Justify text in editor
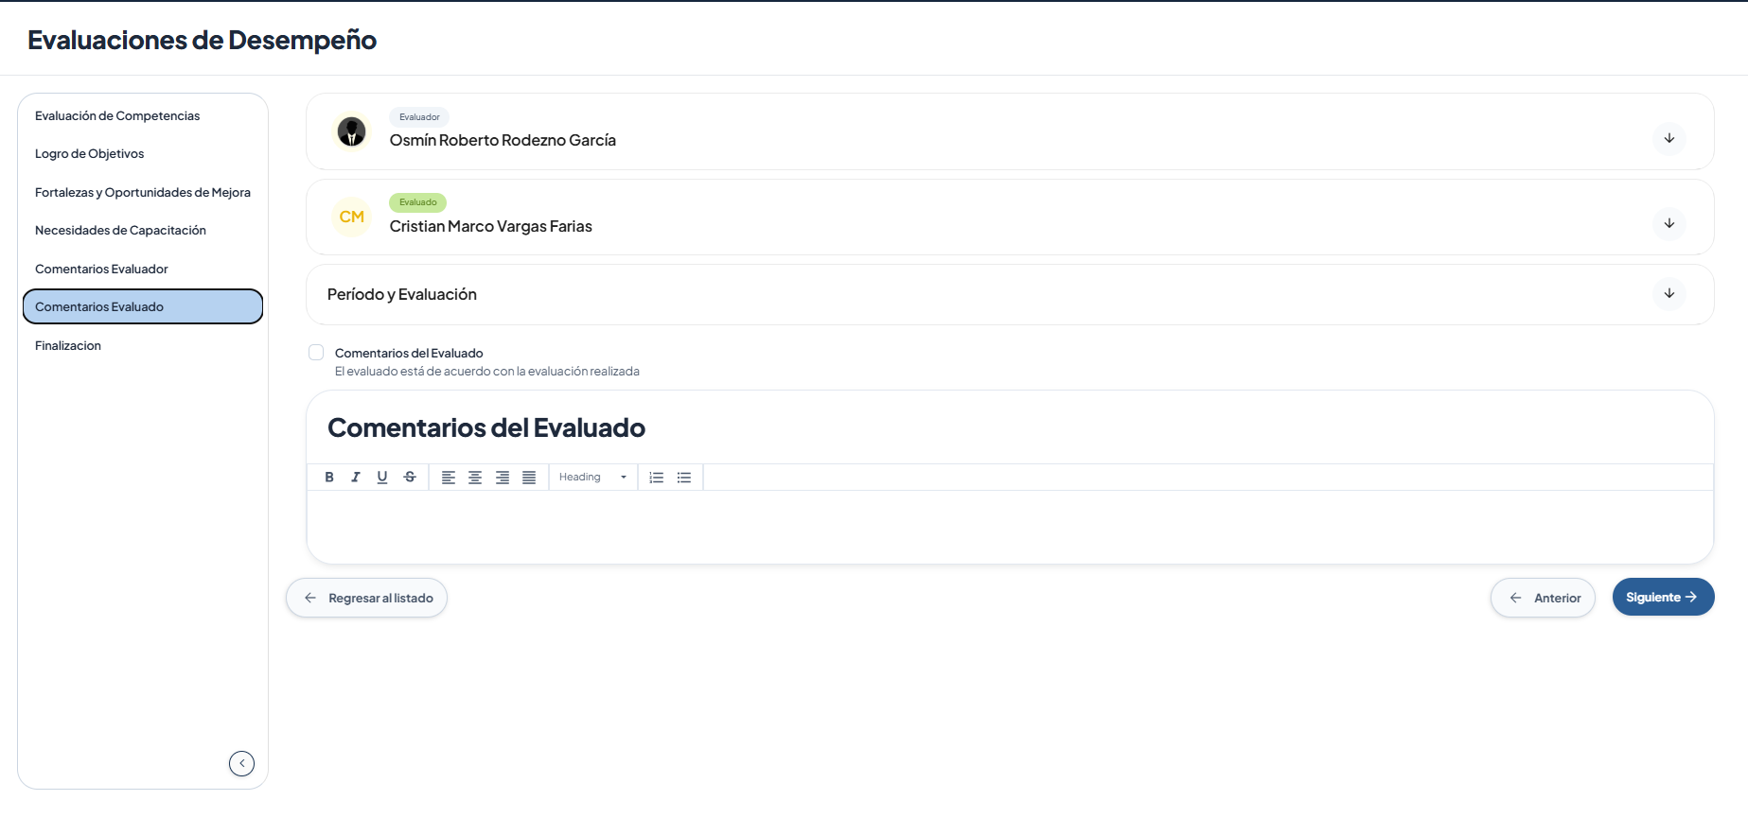This screenshot has height=818, width=1748. (529, 478)
